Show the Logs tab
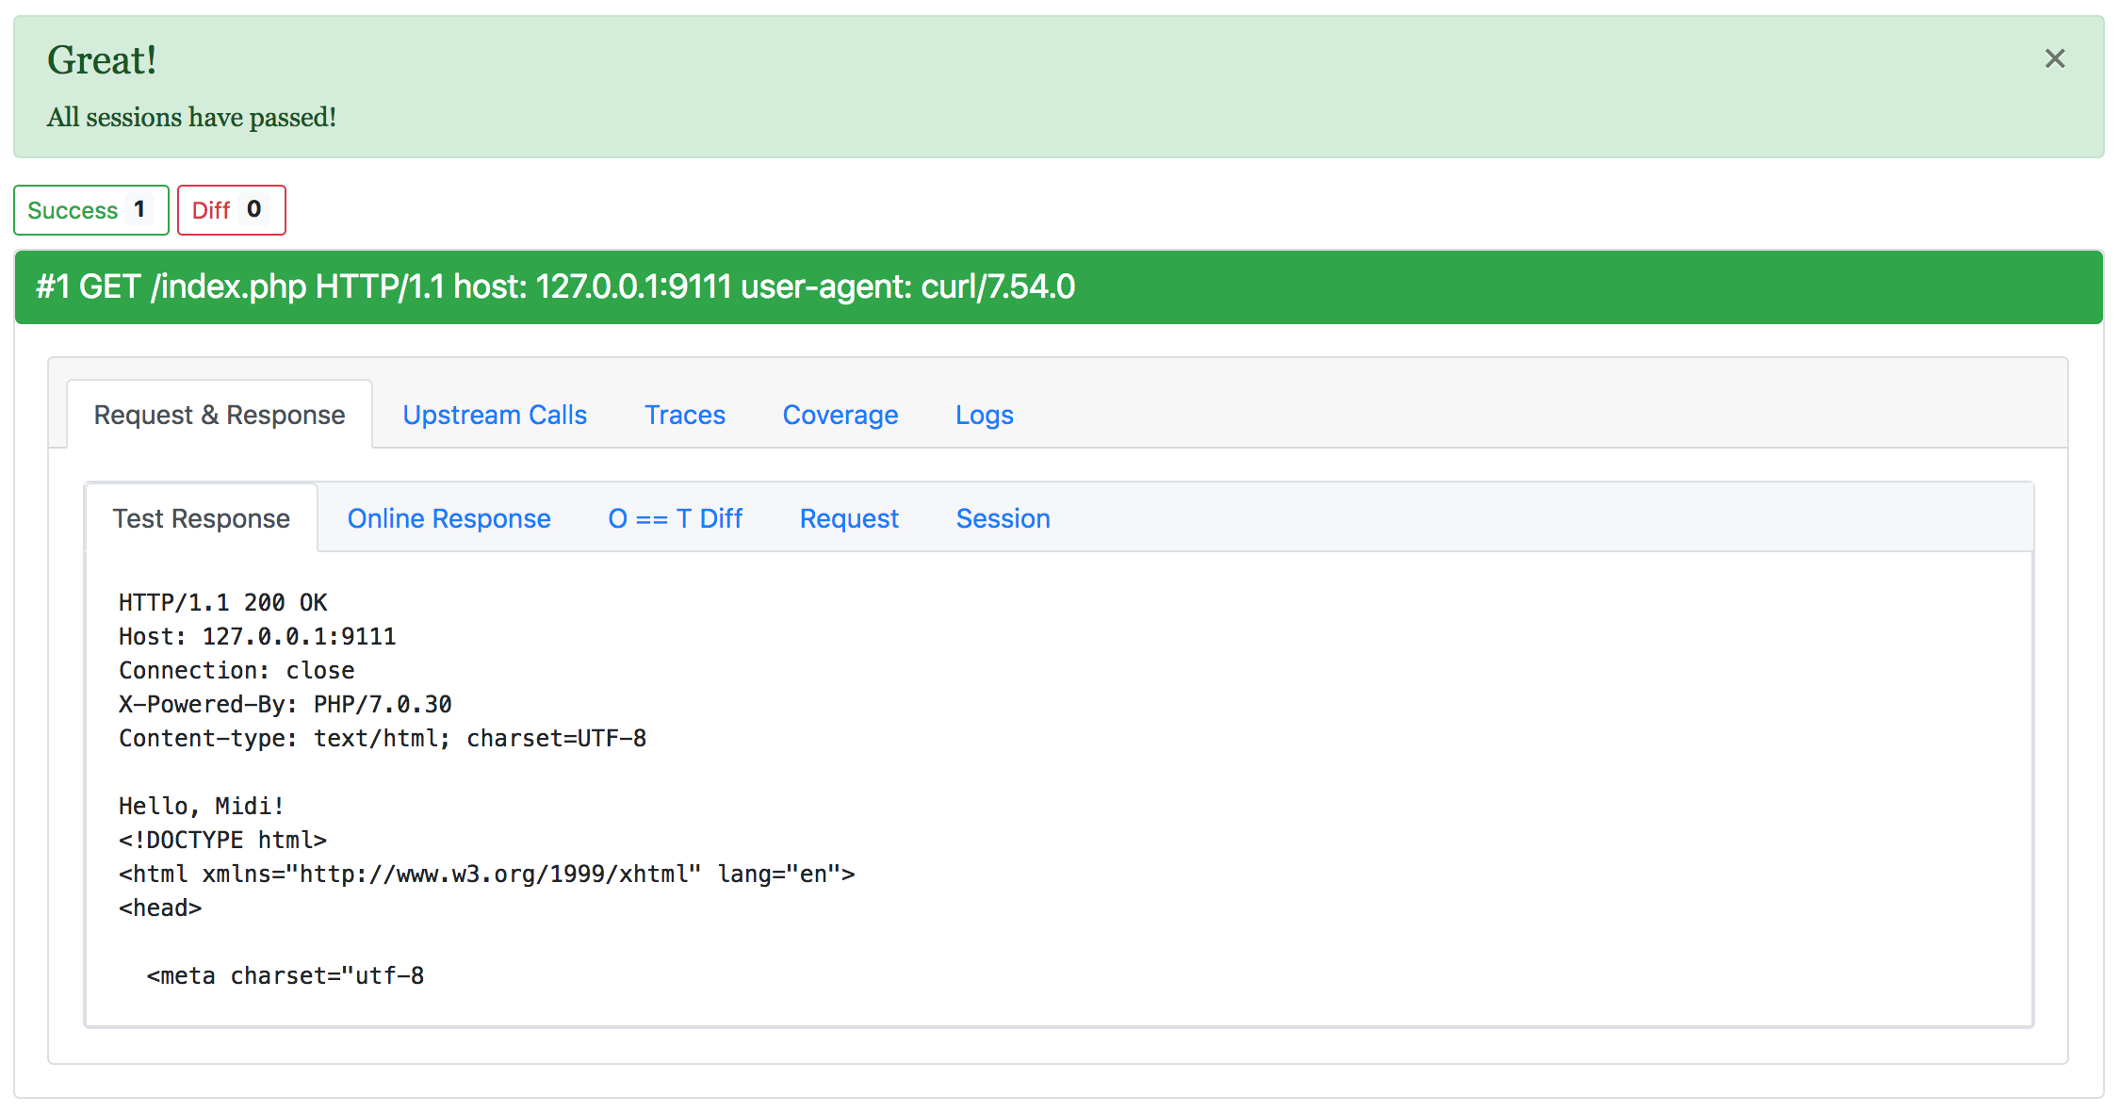The image size is (2120, 1112). [x=984, y=415]
